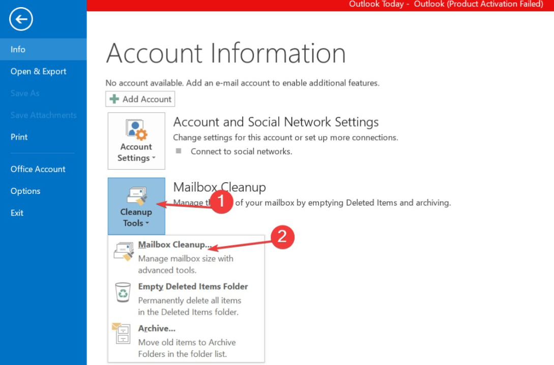Click the green plus icon for Add Account
The width and height of the screenshot is (554, 365).
coord(114,99)
